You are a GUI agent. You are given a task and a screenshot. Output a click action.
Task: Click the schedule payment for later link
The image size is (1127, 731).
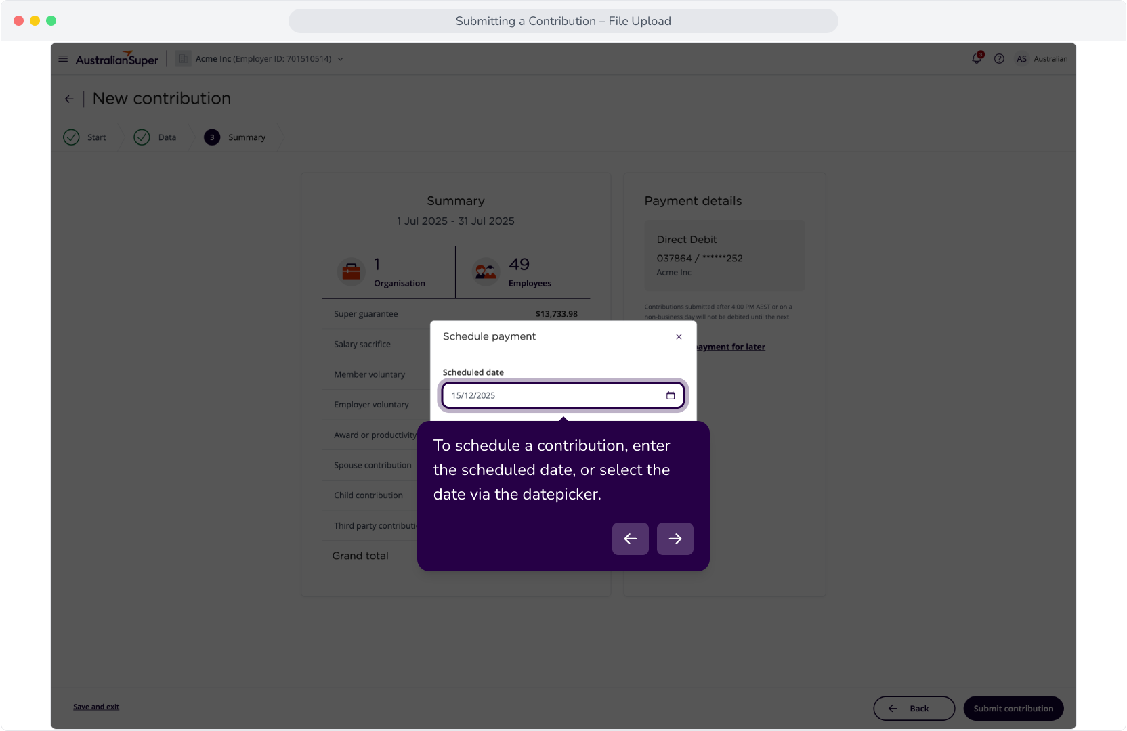(731, 347)
